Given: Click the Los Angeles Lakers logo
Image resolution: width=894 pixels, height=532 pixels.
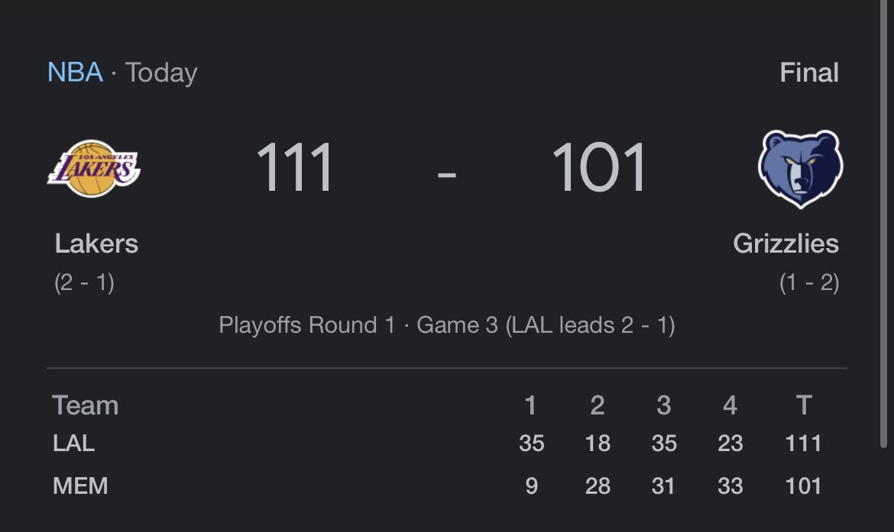Looking at the screenshot, I should 93,169.
